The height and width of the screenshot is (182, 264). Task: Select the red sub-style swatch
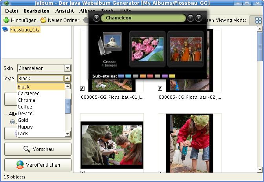pyautogui.click(x=150, y=76)
